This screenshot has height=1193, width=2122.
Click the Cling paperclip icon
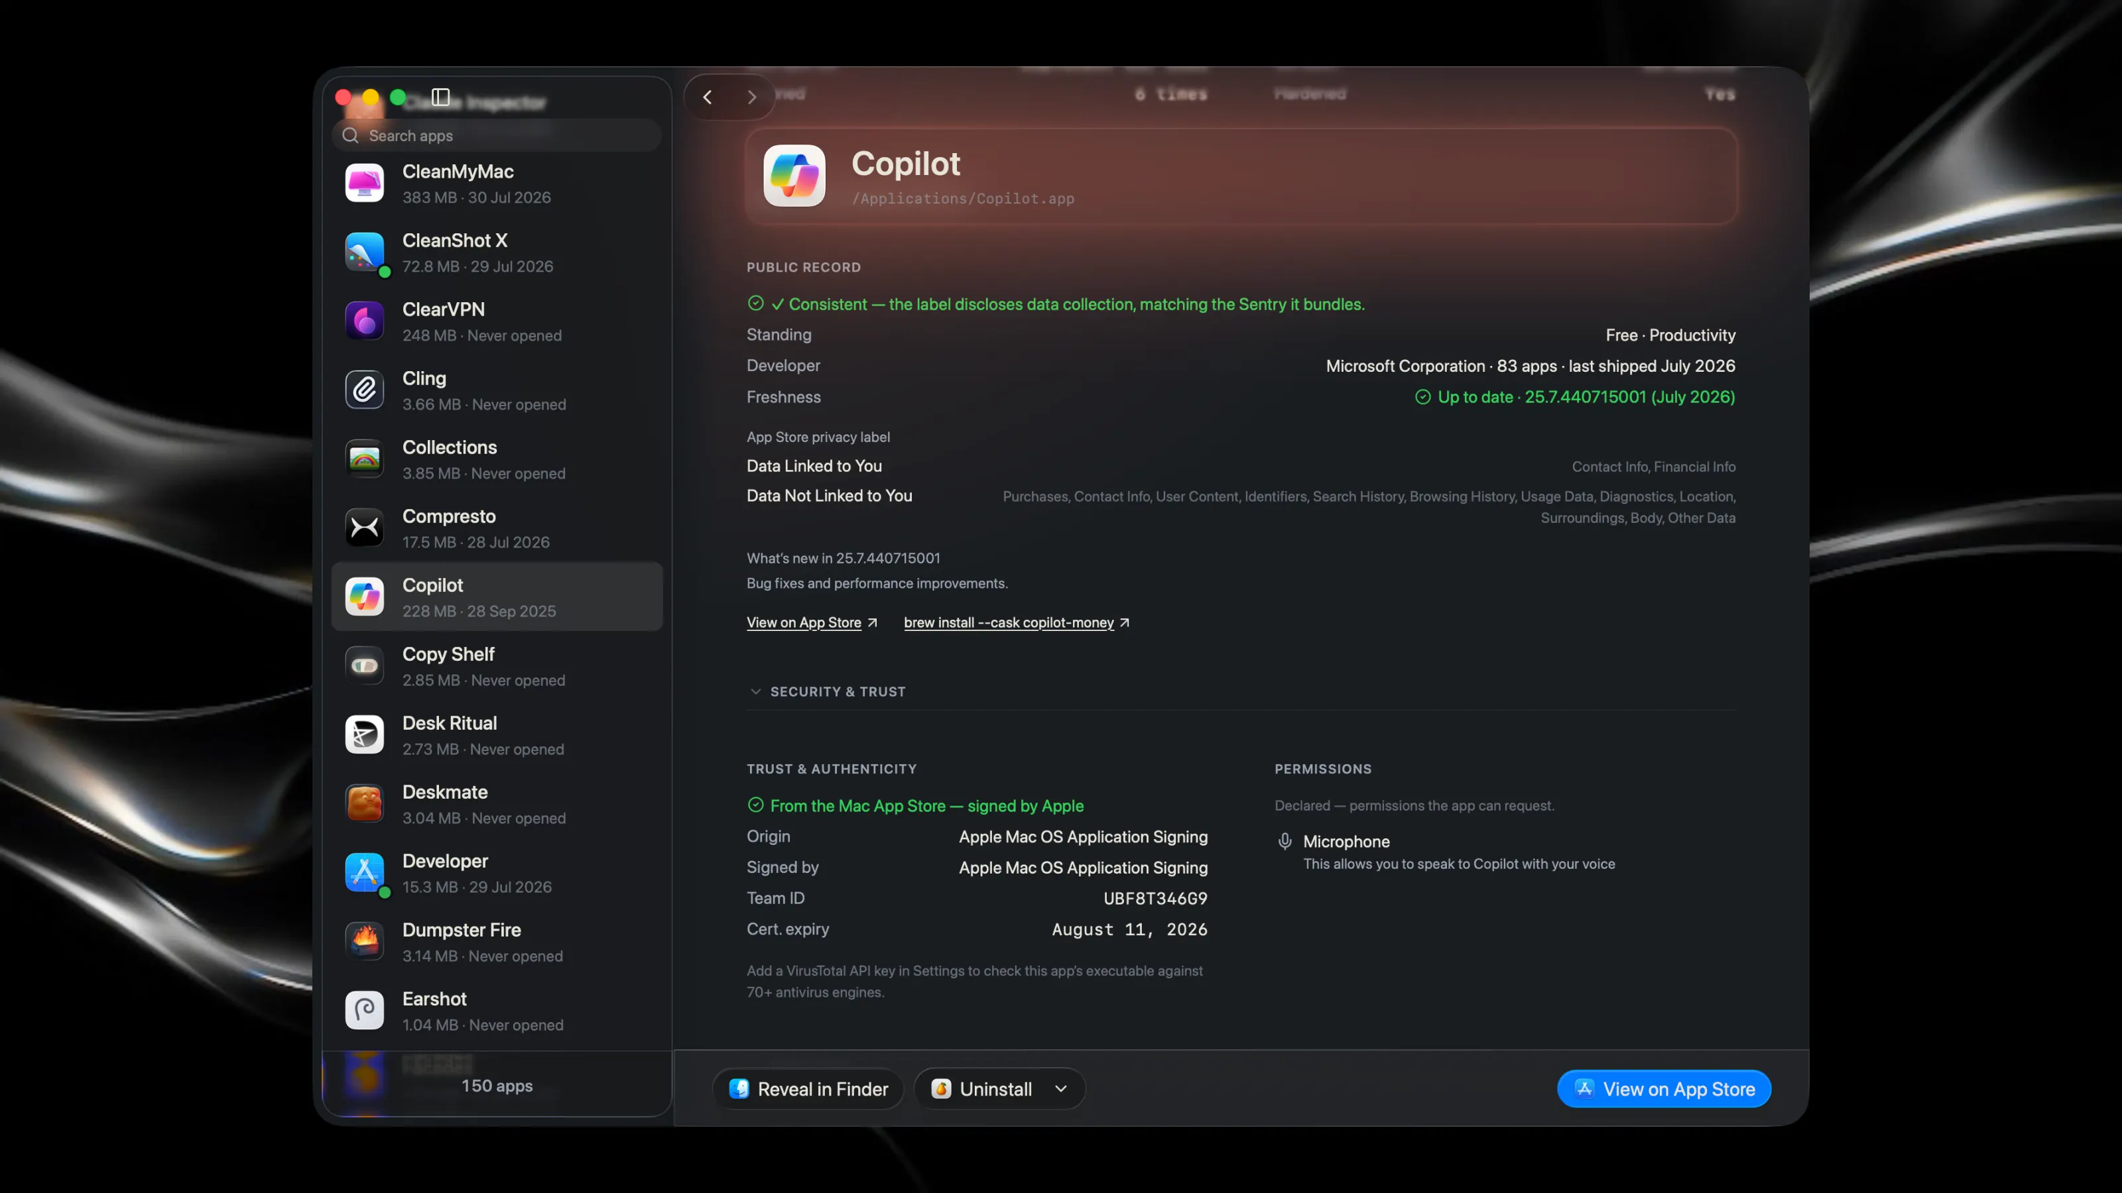click(364, 390)
